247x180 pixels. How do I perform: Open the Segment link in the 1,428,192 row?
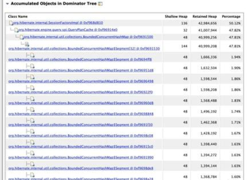[81, 136]
